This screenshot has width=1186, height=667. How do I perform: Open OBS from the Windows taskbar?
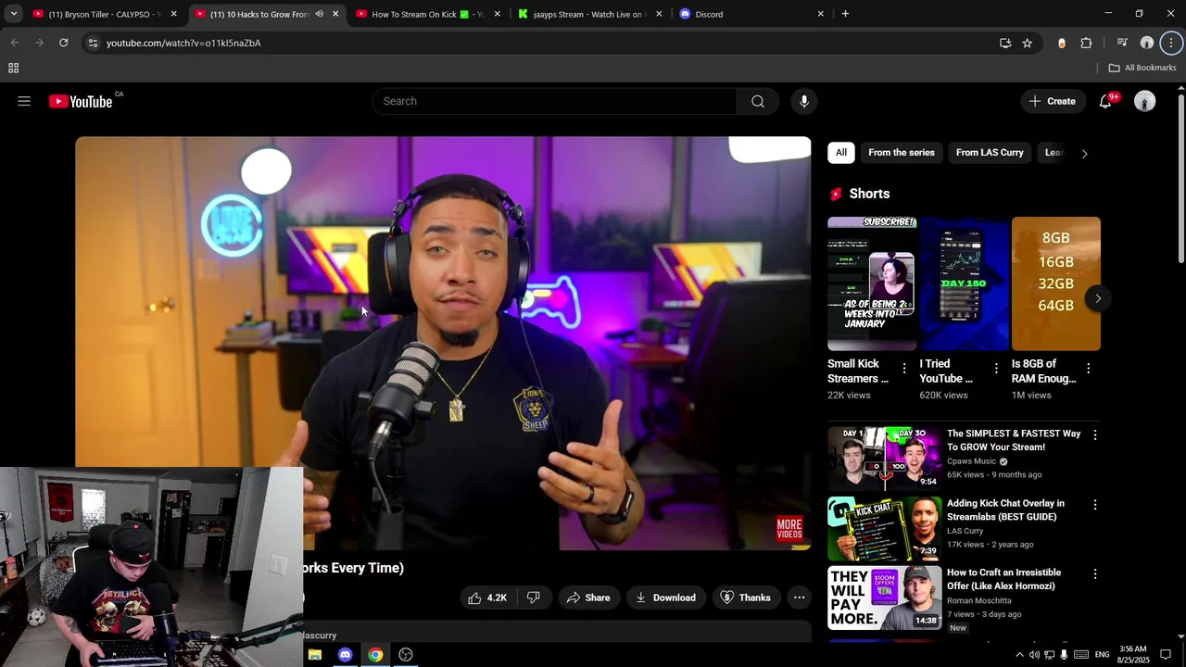[x=406, y=655]
